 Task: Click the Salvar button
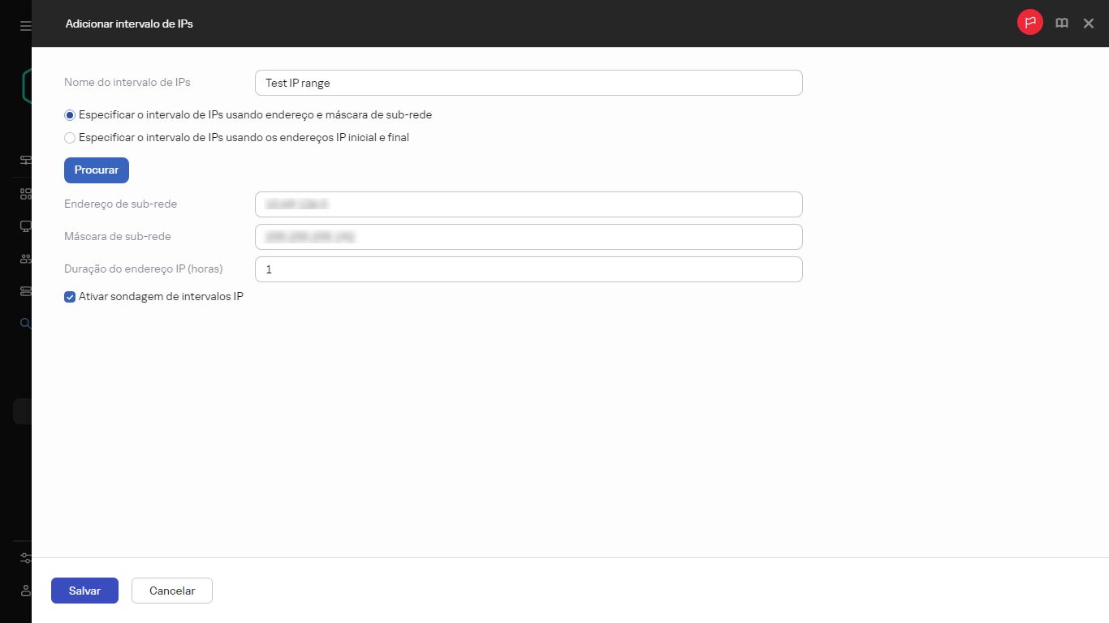[x=84, y=591]
